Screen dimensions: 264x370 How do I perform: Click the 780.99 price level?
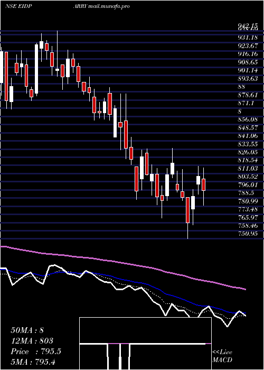click(248, 201)
